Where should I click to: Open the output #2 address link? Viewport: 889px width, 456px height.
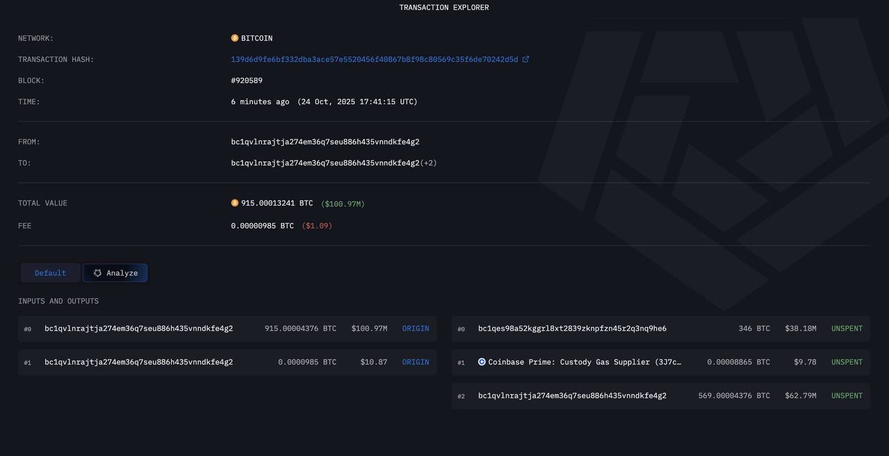(572, 396)
